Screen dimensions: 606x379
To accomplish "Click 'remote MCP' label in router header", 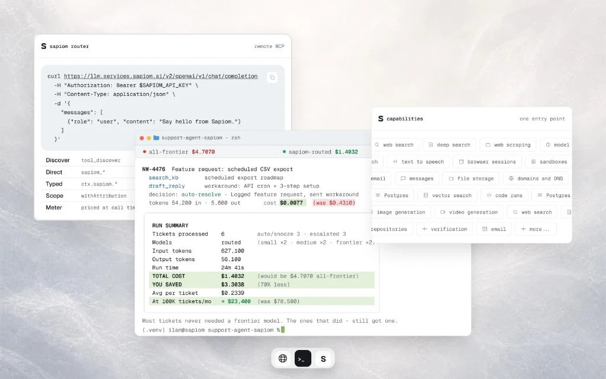I will [269, 46].
